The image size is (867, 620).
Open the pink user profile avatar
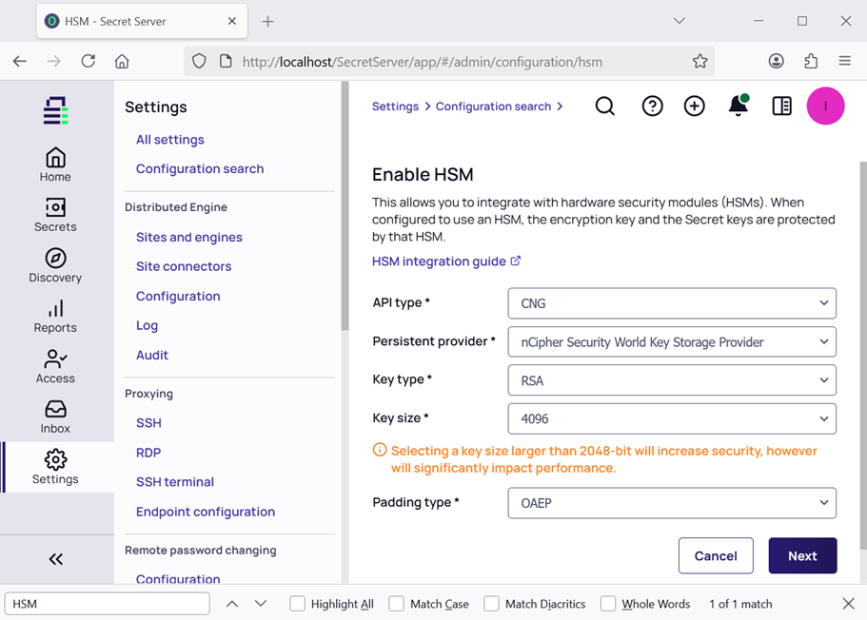click(x=825, y=107)
